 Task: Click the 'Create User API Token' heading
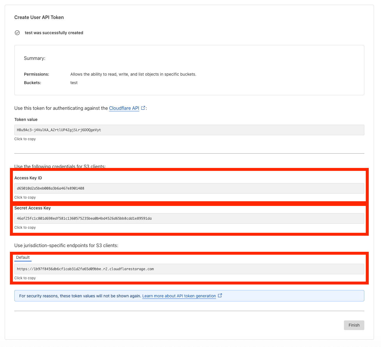[39, 17]
